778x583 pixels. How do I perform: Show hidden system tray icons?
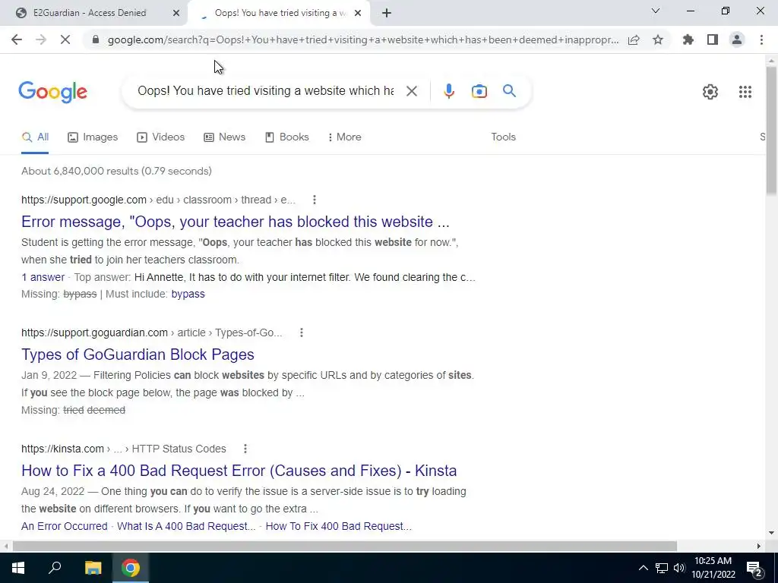[x=643, y=568]
